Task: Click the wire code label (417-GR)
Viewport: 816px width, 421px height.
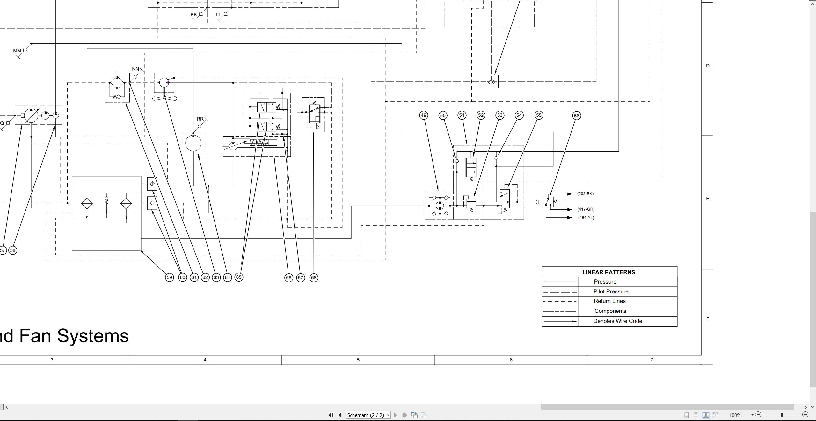Action: (586, 209)
